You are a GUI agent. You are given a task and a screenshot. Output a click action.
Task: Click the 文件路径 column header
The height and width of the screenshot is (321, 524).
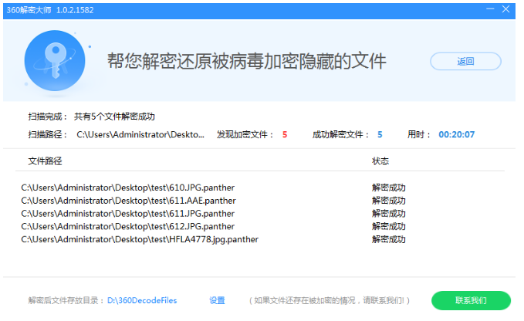[45, 161]
